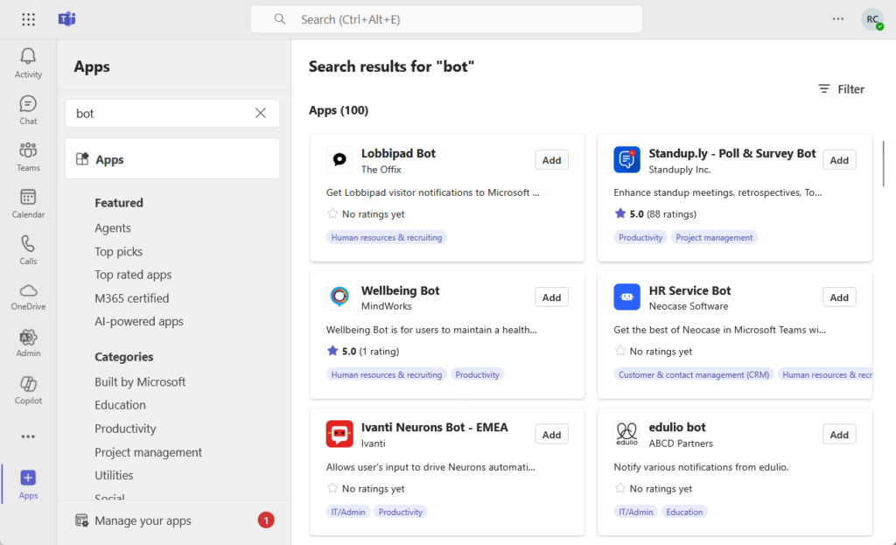Image resolution: width=896 pixels, height=545 pixels.
Task: Click the search magnifier icon in top bar
Action: [x=279, y=19]
